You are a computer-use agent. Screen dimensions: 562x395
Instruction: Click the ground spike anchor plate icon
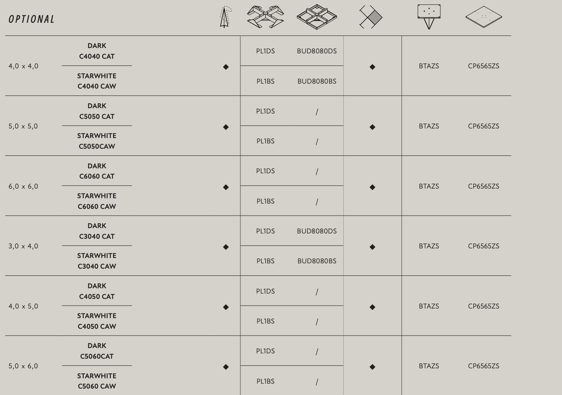[x=429, y=17]
